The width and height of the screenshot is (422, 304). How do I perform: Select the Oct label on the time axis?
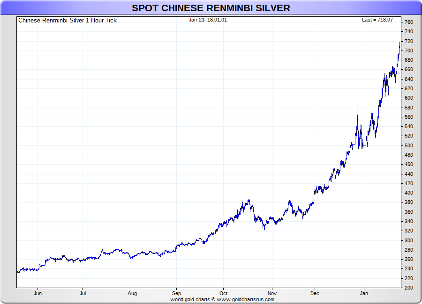click(223, 294)
